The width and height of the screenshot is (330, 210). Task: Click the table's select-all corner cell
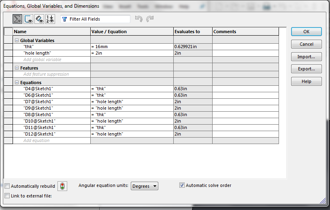[x=9, y=32]
